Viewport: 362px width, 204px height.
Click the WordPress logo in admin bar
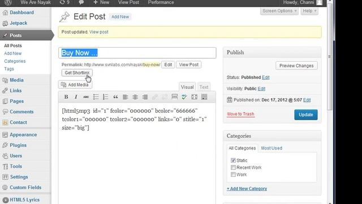(x=8, y=2)
